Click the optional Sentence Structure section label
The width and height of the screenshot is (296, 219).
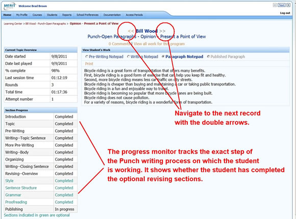[21, 188]
